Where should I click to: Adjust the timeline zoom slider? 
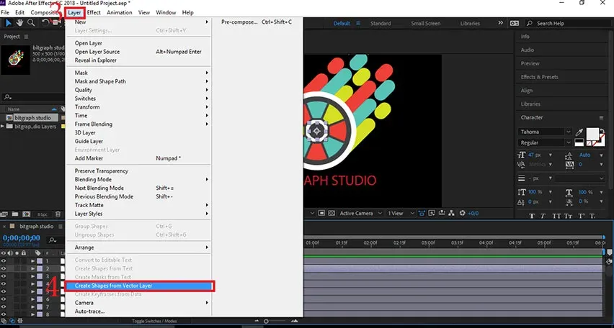(266, 321)
